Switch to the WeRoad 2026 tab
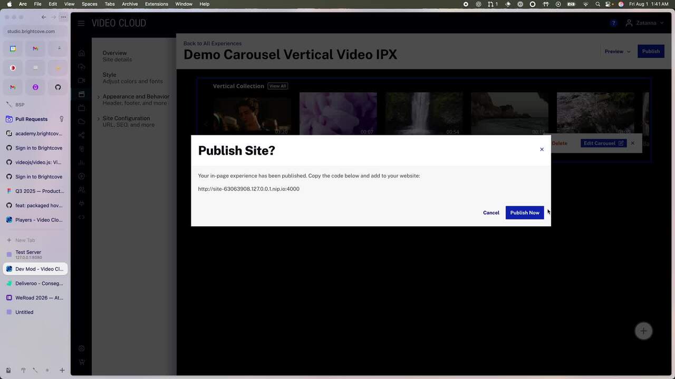675x379 pixels. pos(36,298)
